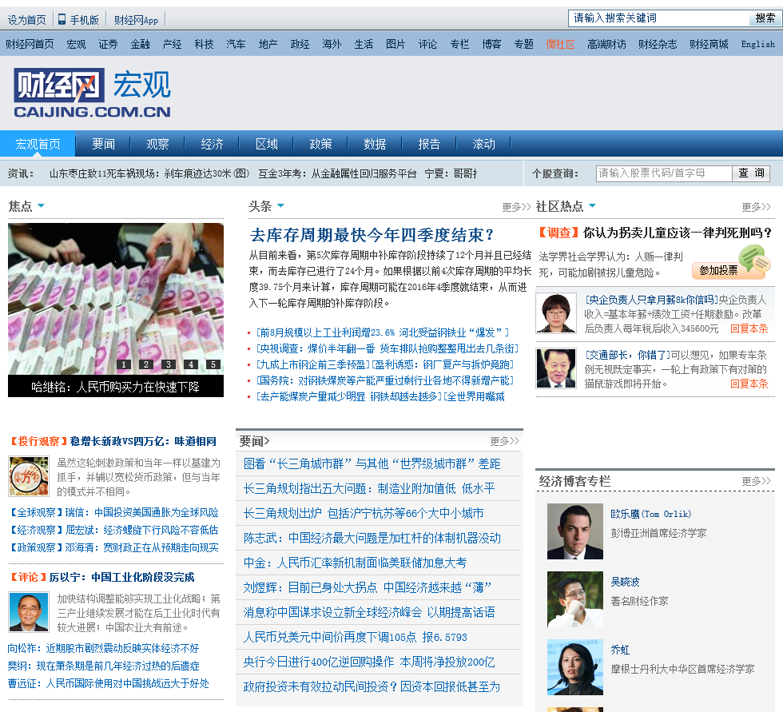The height and width of the screenshot is (712, 783).
Task: Select slide number 5 in the focus carousel
Action: click(x=213, y=364)
